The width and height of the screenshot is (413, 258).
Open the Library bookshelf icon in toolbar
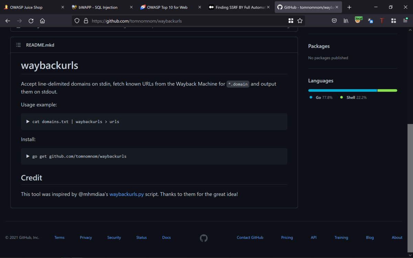point(346,21)
